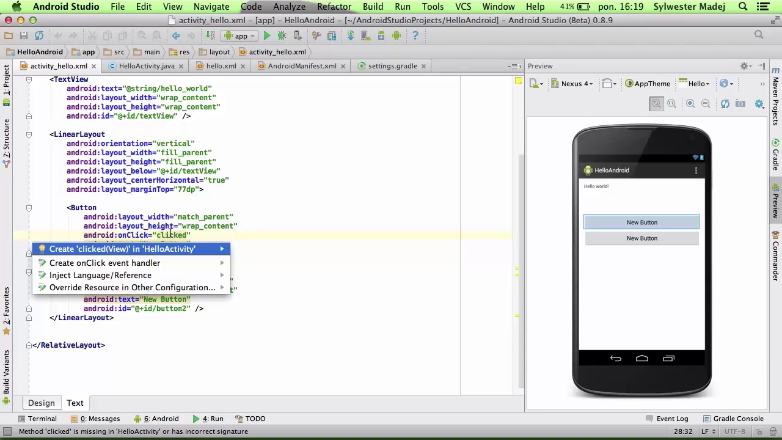Open the 6: Android tool window

[156, 419]
